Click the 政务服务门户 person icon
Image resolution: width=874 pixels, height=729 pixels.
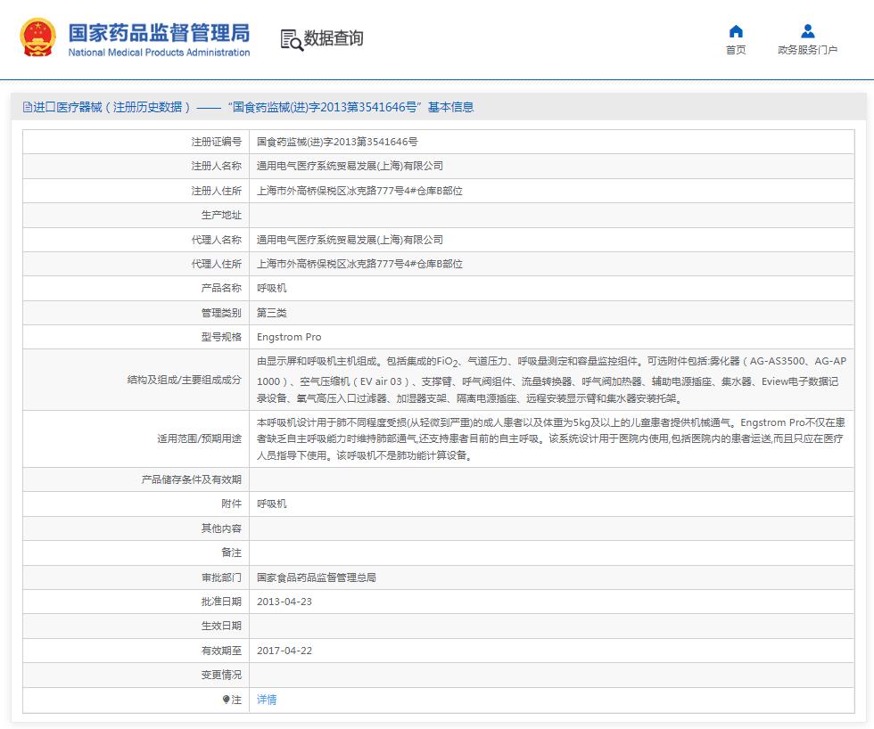[x=807, y=31]
